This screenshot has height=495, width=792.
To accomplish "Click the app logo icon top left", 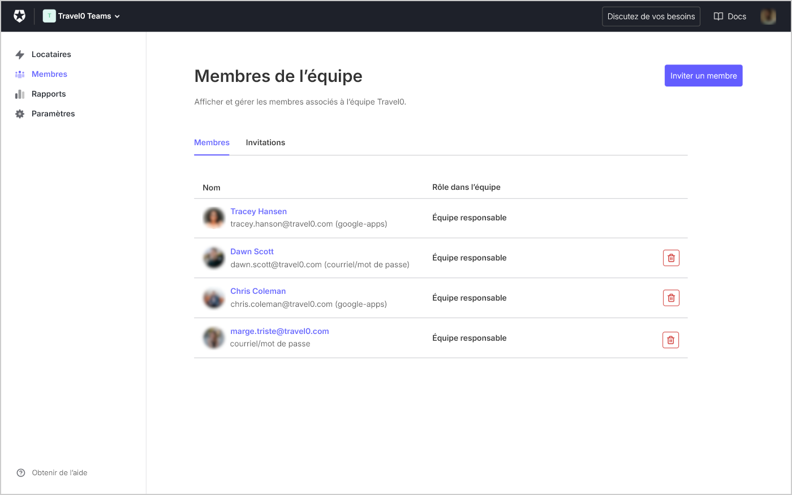I will pos(19,16).
